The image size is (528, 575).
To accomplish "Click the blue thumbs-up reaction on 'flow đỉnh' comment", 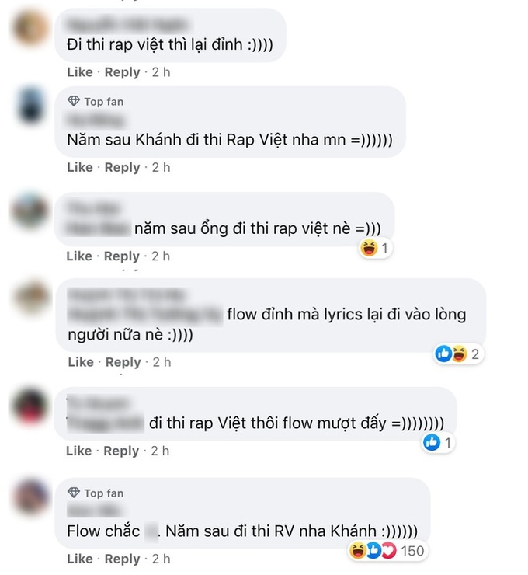I will [x=443, y=354].
